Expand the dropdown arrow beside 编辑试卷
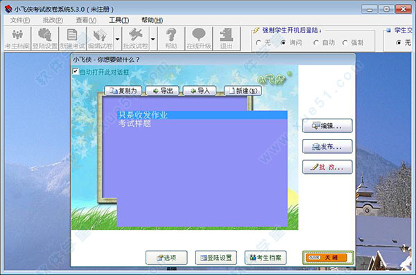Viewport: 416px width, 275px height. (117, 39)
